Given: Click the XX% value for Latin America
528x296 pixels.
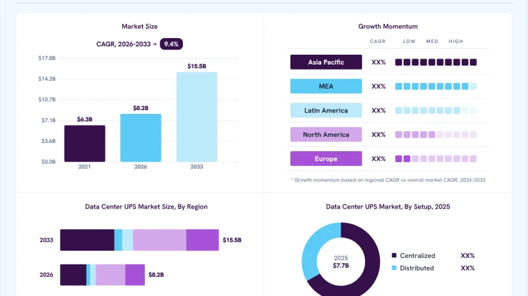Looking at the screenshot, I should click(x=379, y=110).
